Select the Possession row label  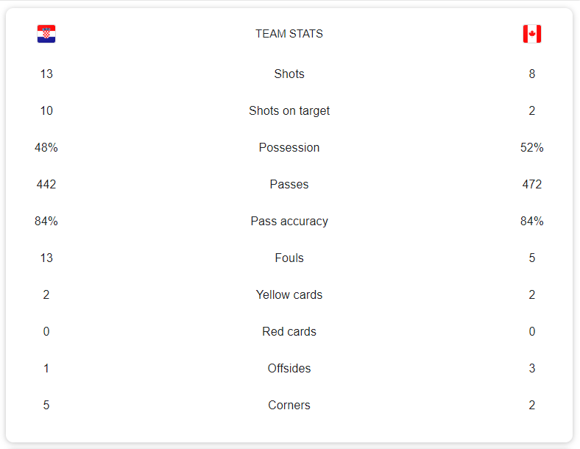(289, 147)
